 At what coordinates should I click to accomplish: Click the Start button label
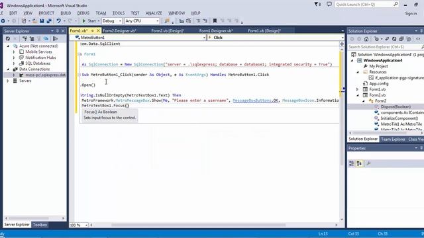click(91, 20)
